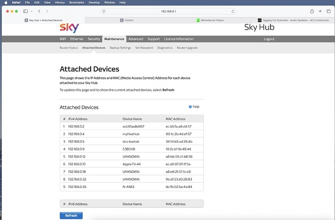Viewport: 335px width, 220px height.
Task: Click the MAC address ec:b5:fa:a8:d4:57
Action: (179, 126)
